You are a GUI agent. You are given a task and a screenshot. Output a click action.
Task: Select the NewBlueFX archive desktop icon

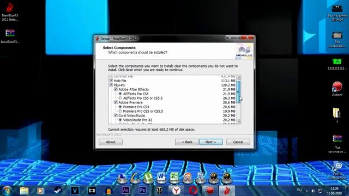coord(10,36)
